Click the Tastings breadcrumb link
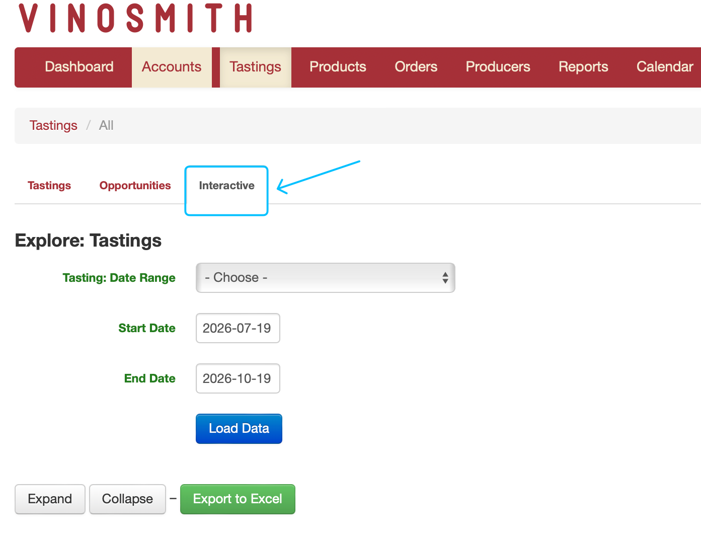This screenshot has height=543, width=701. 53,125
